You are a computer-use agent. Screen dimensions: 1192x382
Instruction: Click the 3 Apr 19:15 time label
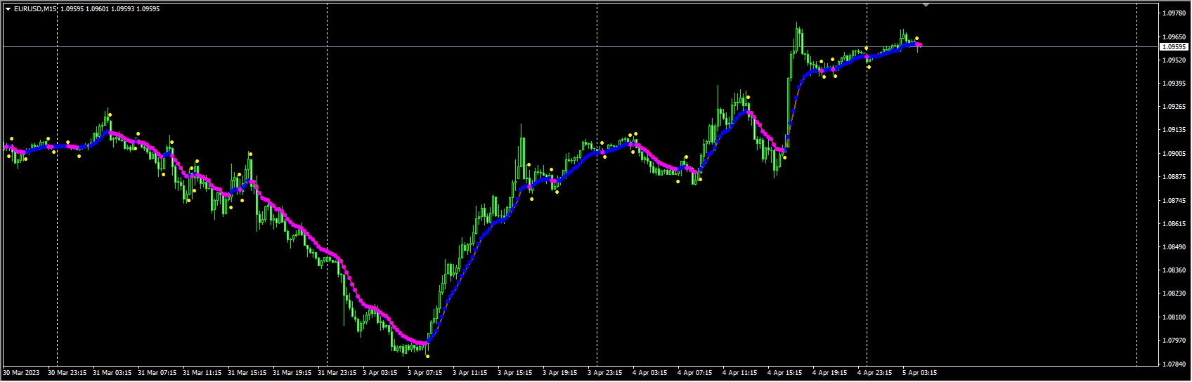560,373
